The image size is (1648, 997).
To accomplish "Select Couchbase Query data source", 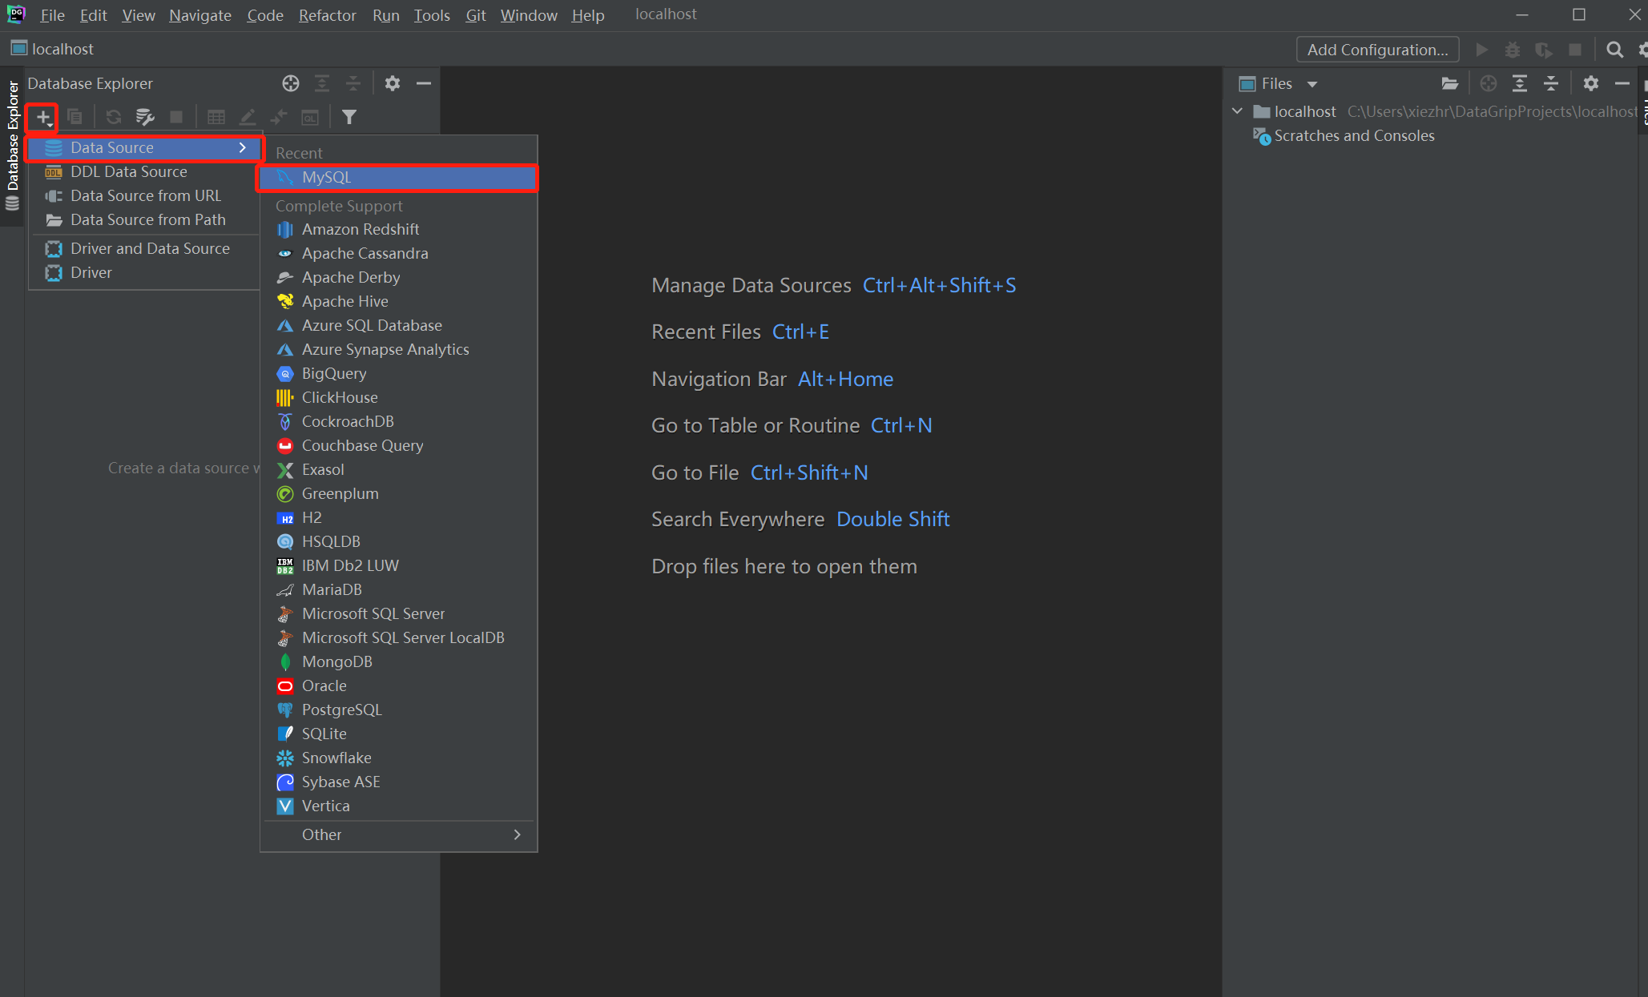I will coord(398,445).
